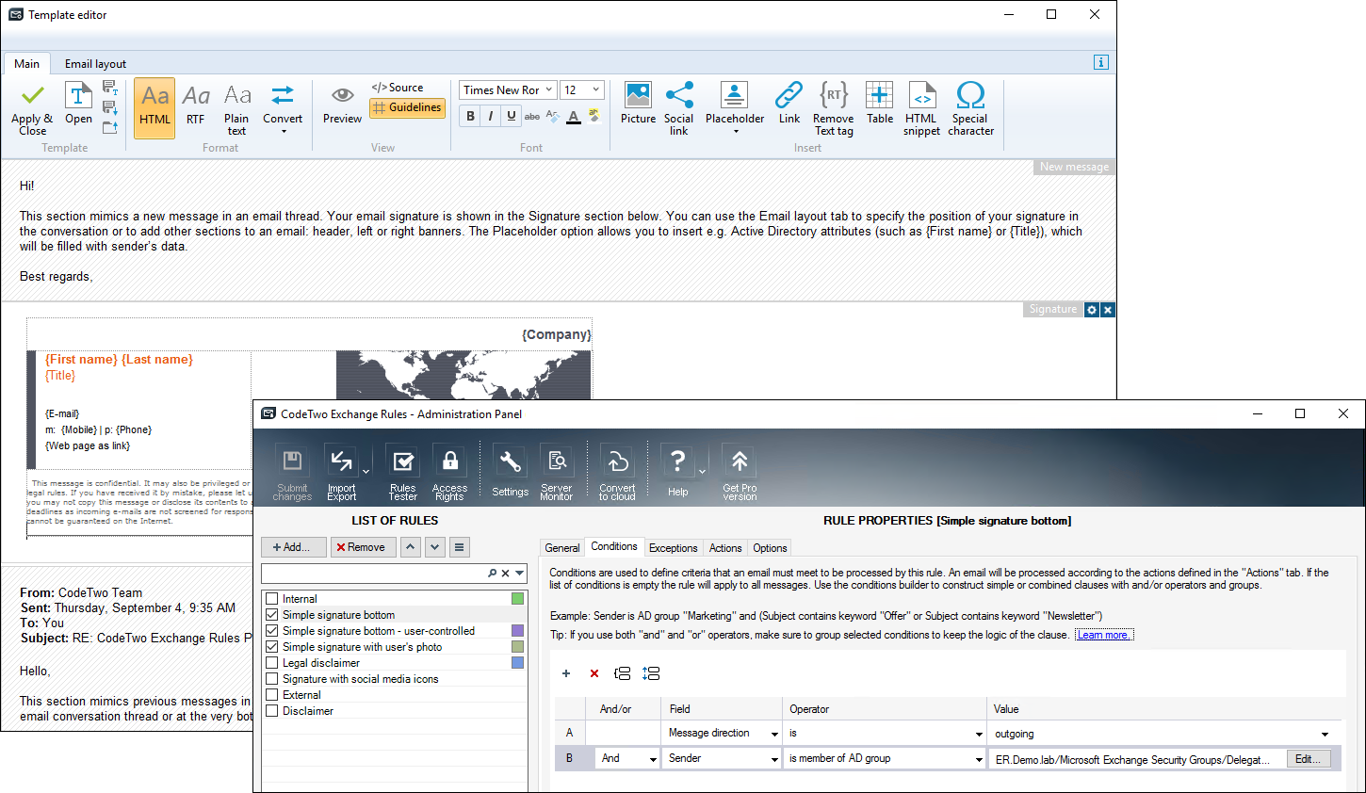Open the Import Export dropdown arrow
This screenshot has width=1366, height=793.
(x=366, y=471)
